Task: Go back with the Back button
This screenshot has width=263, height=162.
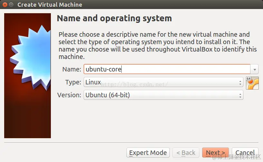Action: click(186, 153)
